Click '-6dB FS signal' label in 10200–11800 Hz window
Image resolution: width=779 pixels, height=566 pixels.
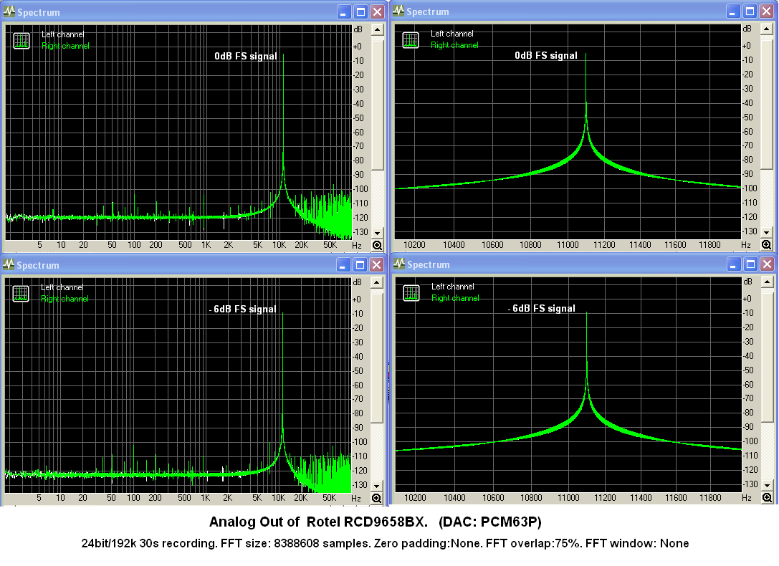point(542,308)
